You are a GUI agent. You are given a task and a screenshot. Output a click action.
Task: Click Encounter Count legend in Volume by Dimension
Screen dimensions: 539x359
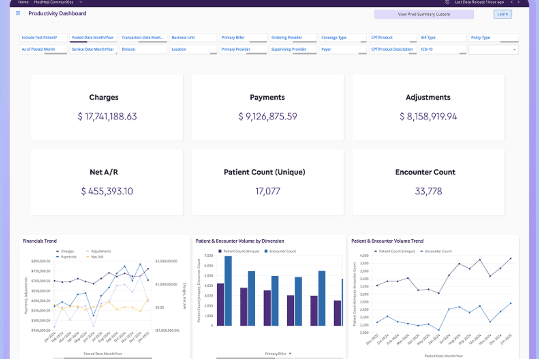(x=280, y=251)
